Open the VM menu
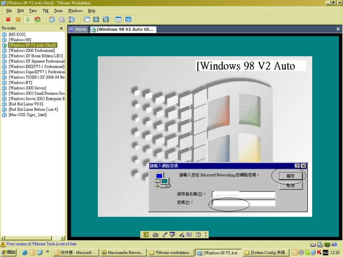Image resolution: width=343 pixels, height=257 pixels. (x=45, y=11)
